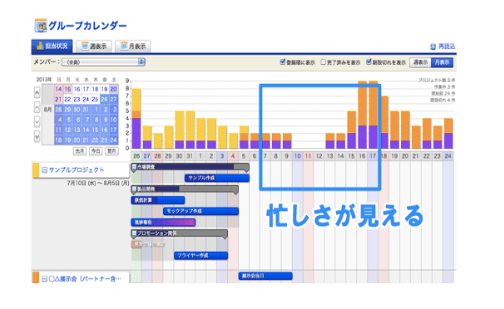Image resolution: width=504 pixels, height=309 pixels.
Task: Click the mini calendar single-up arrow
Action: 37,107
